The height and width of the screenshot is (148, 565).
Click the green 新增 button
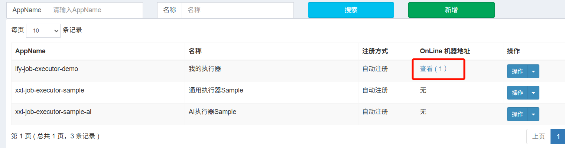click(x=451, y=10)
